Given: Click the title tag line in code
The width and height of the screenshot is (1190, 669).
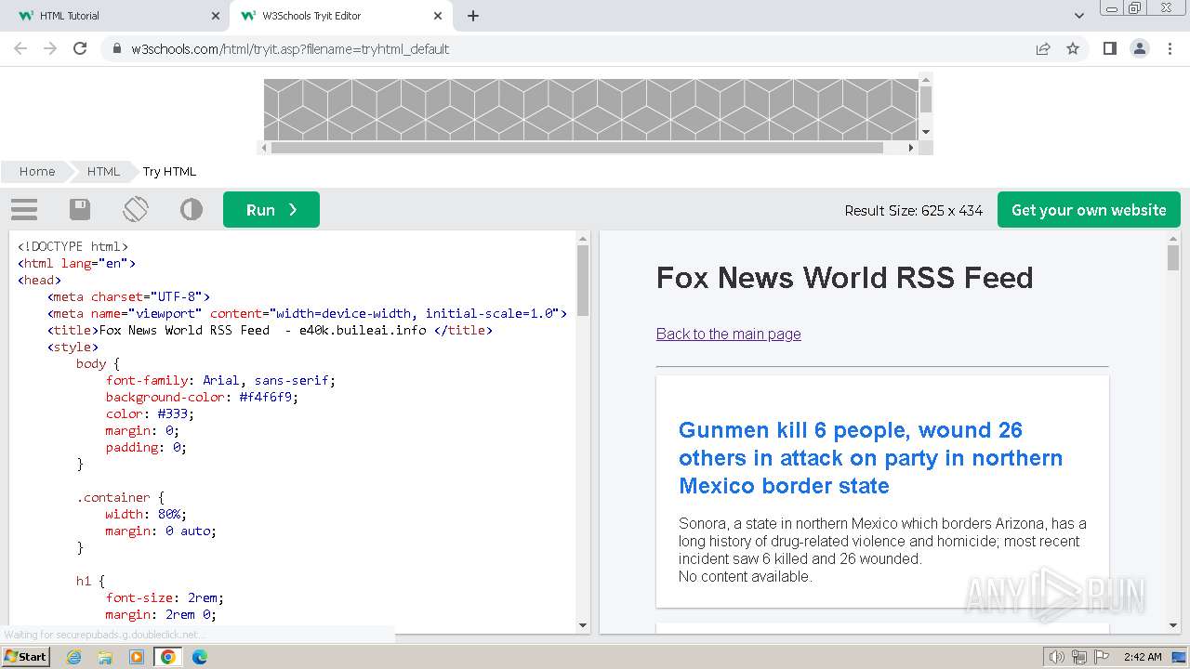Looking at the screenshot, I should (x=270, y=330).
